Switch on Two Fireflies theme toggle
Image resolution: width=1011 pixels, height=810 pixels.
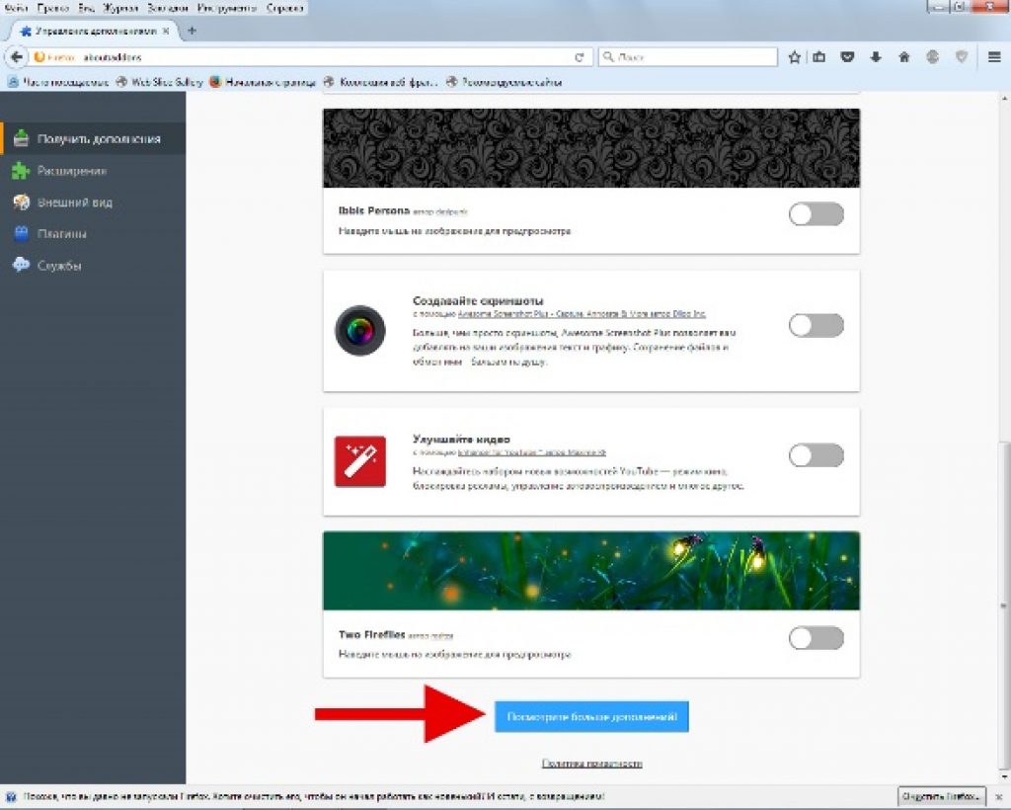pos(817,638)
